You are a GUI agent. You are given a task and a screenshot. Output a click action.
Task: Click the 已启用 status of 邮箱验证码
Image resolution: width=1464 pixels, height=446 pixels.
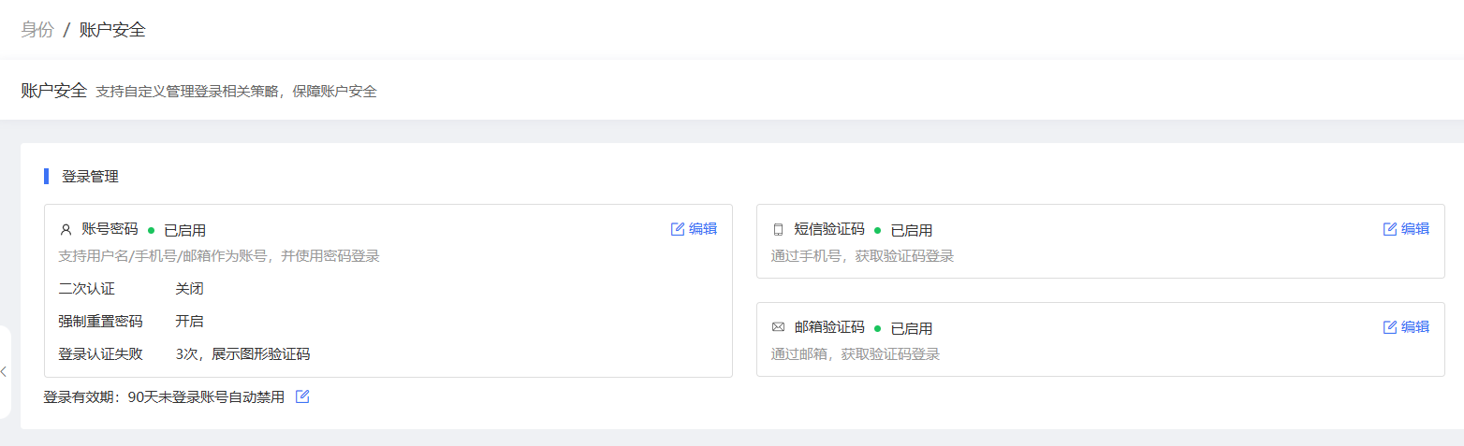[x=911, y=328]
